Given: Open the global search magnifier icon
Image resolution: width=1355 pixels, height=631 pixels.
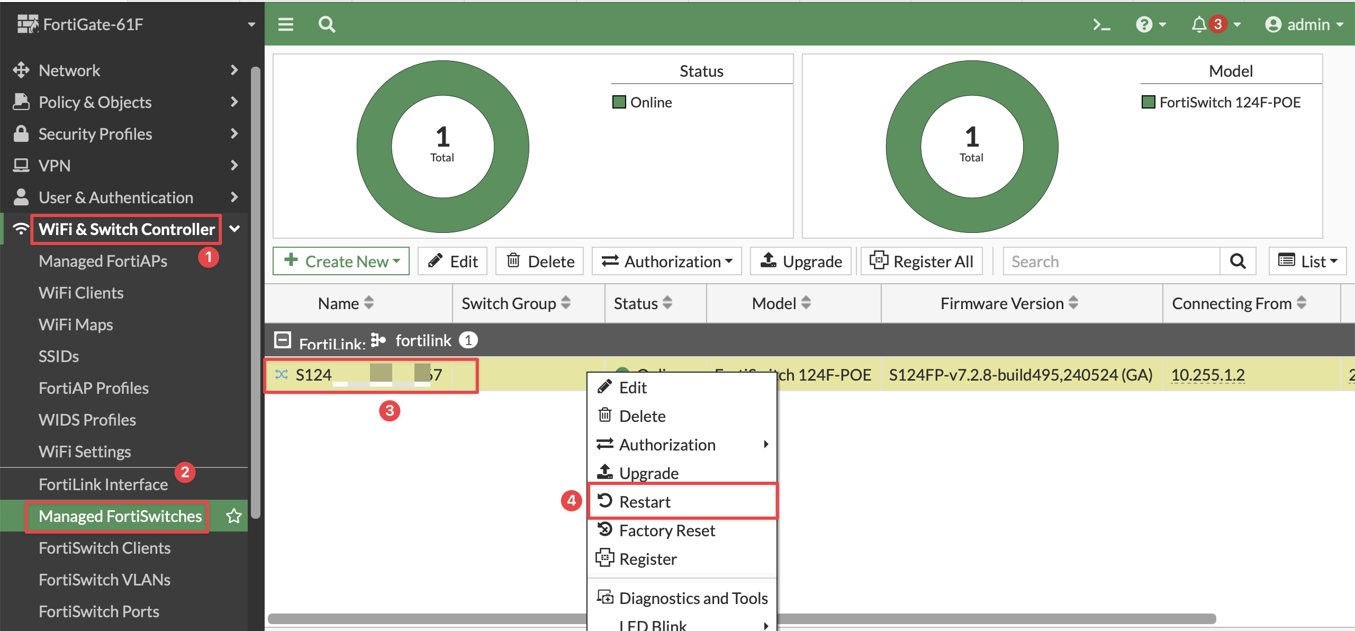Looking at the screenshot, I should click(x=327, y=24).
